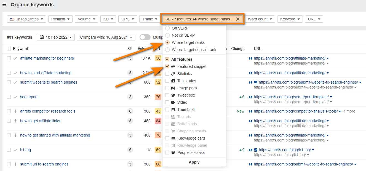Screen dimensions: 366x171
Task: Click the US flag icon in the country filter
Action: click(12, 19)
